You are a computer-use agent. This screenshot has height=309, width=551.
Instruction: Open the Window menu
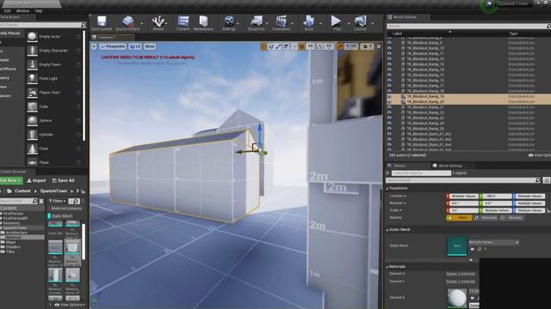23,11
